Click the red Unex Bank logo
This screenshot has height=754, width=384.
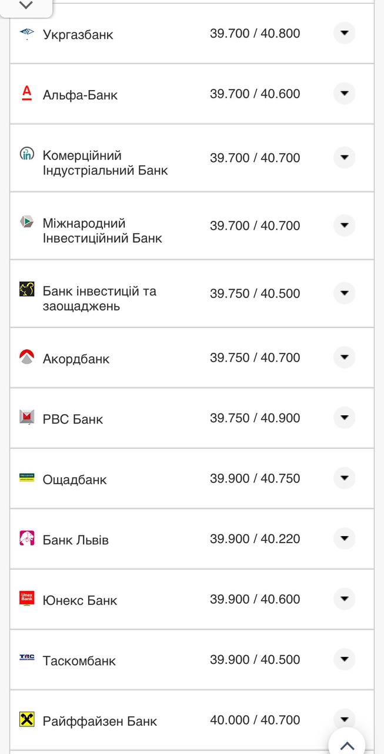pyautogui.click(x=26, y=598)
